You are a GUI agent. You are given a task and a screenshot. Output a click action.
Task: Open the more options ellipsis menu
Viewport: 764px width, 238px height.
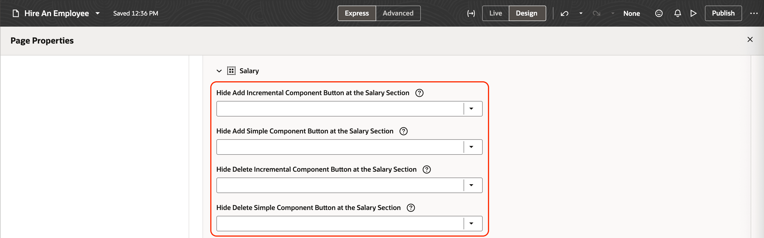coord(754,13)
